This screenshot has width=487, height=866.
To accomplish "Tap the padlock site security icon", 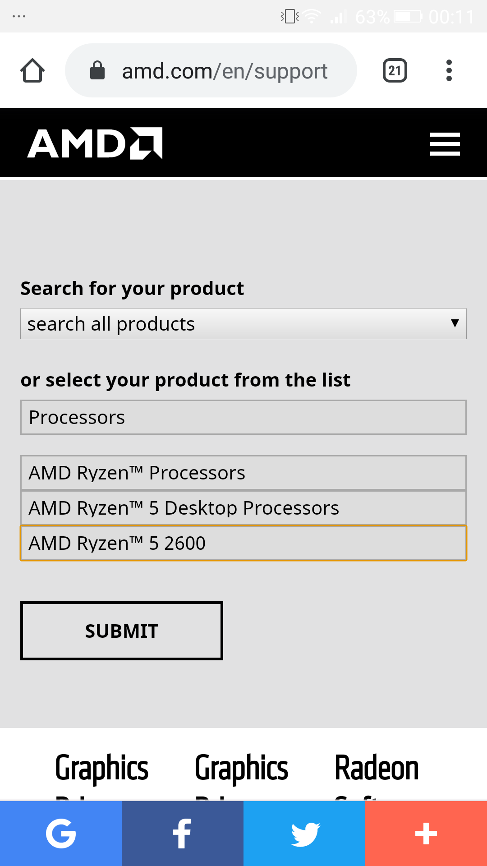I will [x=97, y=71].
